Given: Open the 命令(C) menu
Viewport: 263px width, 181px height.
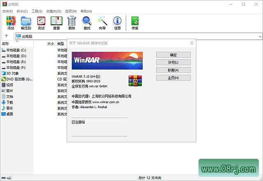Looking at the screenshot, I should [22, 11].
